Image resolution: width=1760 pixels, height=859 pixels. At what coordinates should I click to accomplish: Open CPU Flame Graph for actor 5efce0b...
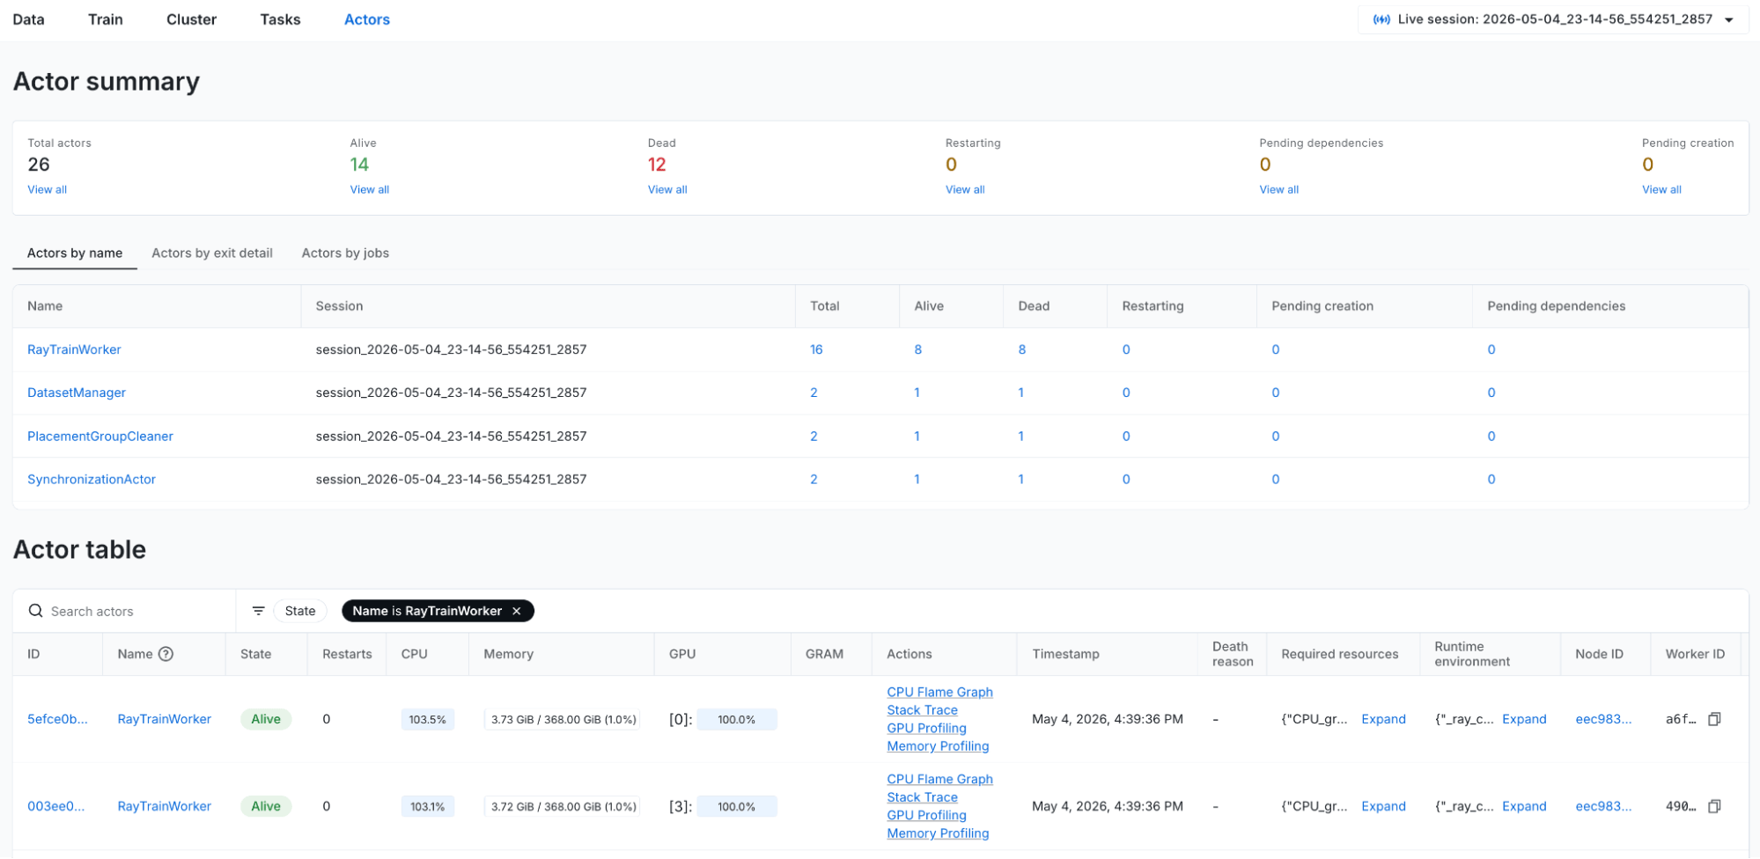939,692
